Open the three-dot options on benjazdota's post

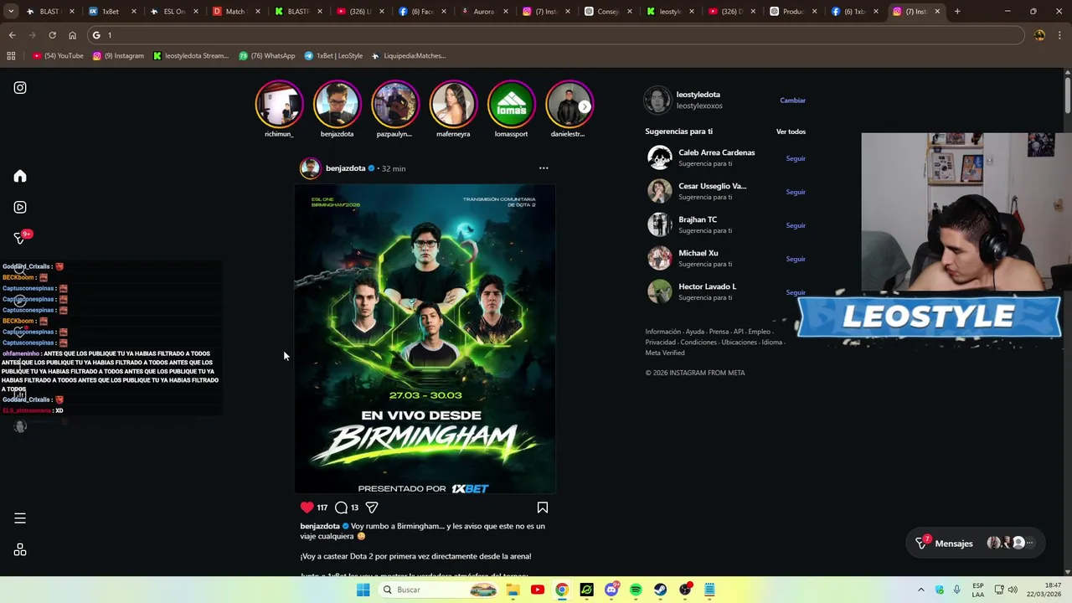(544, 168)
